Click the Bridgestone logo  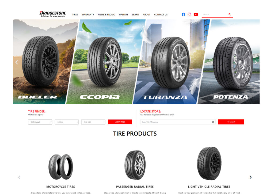point(53,14)
